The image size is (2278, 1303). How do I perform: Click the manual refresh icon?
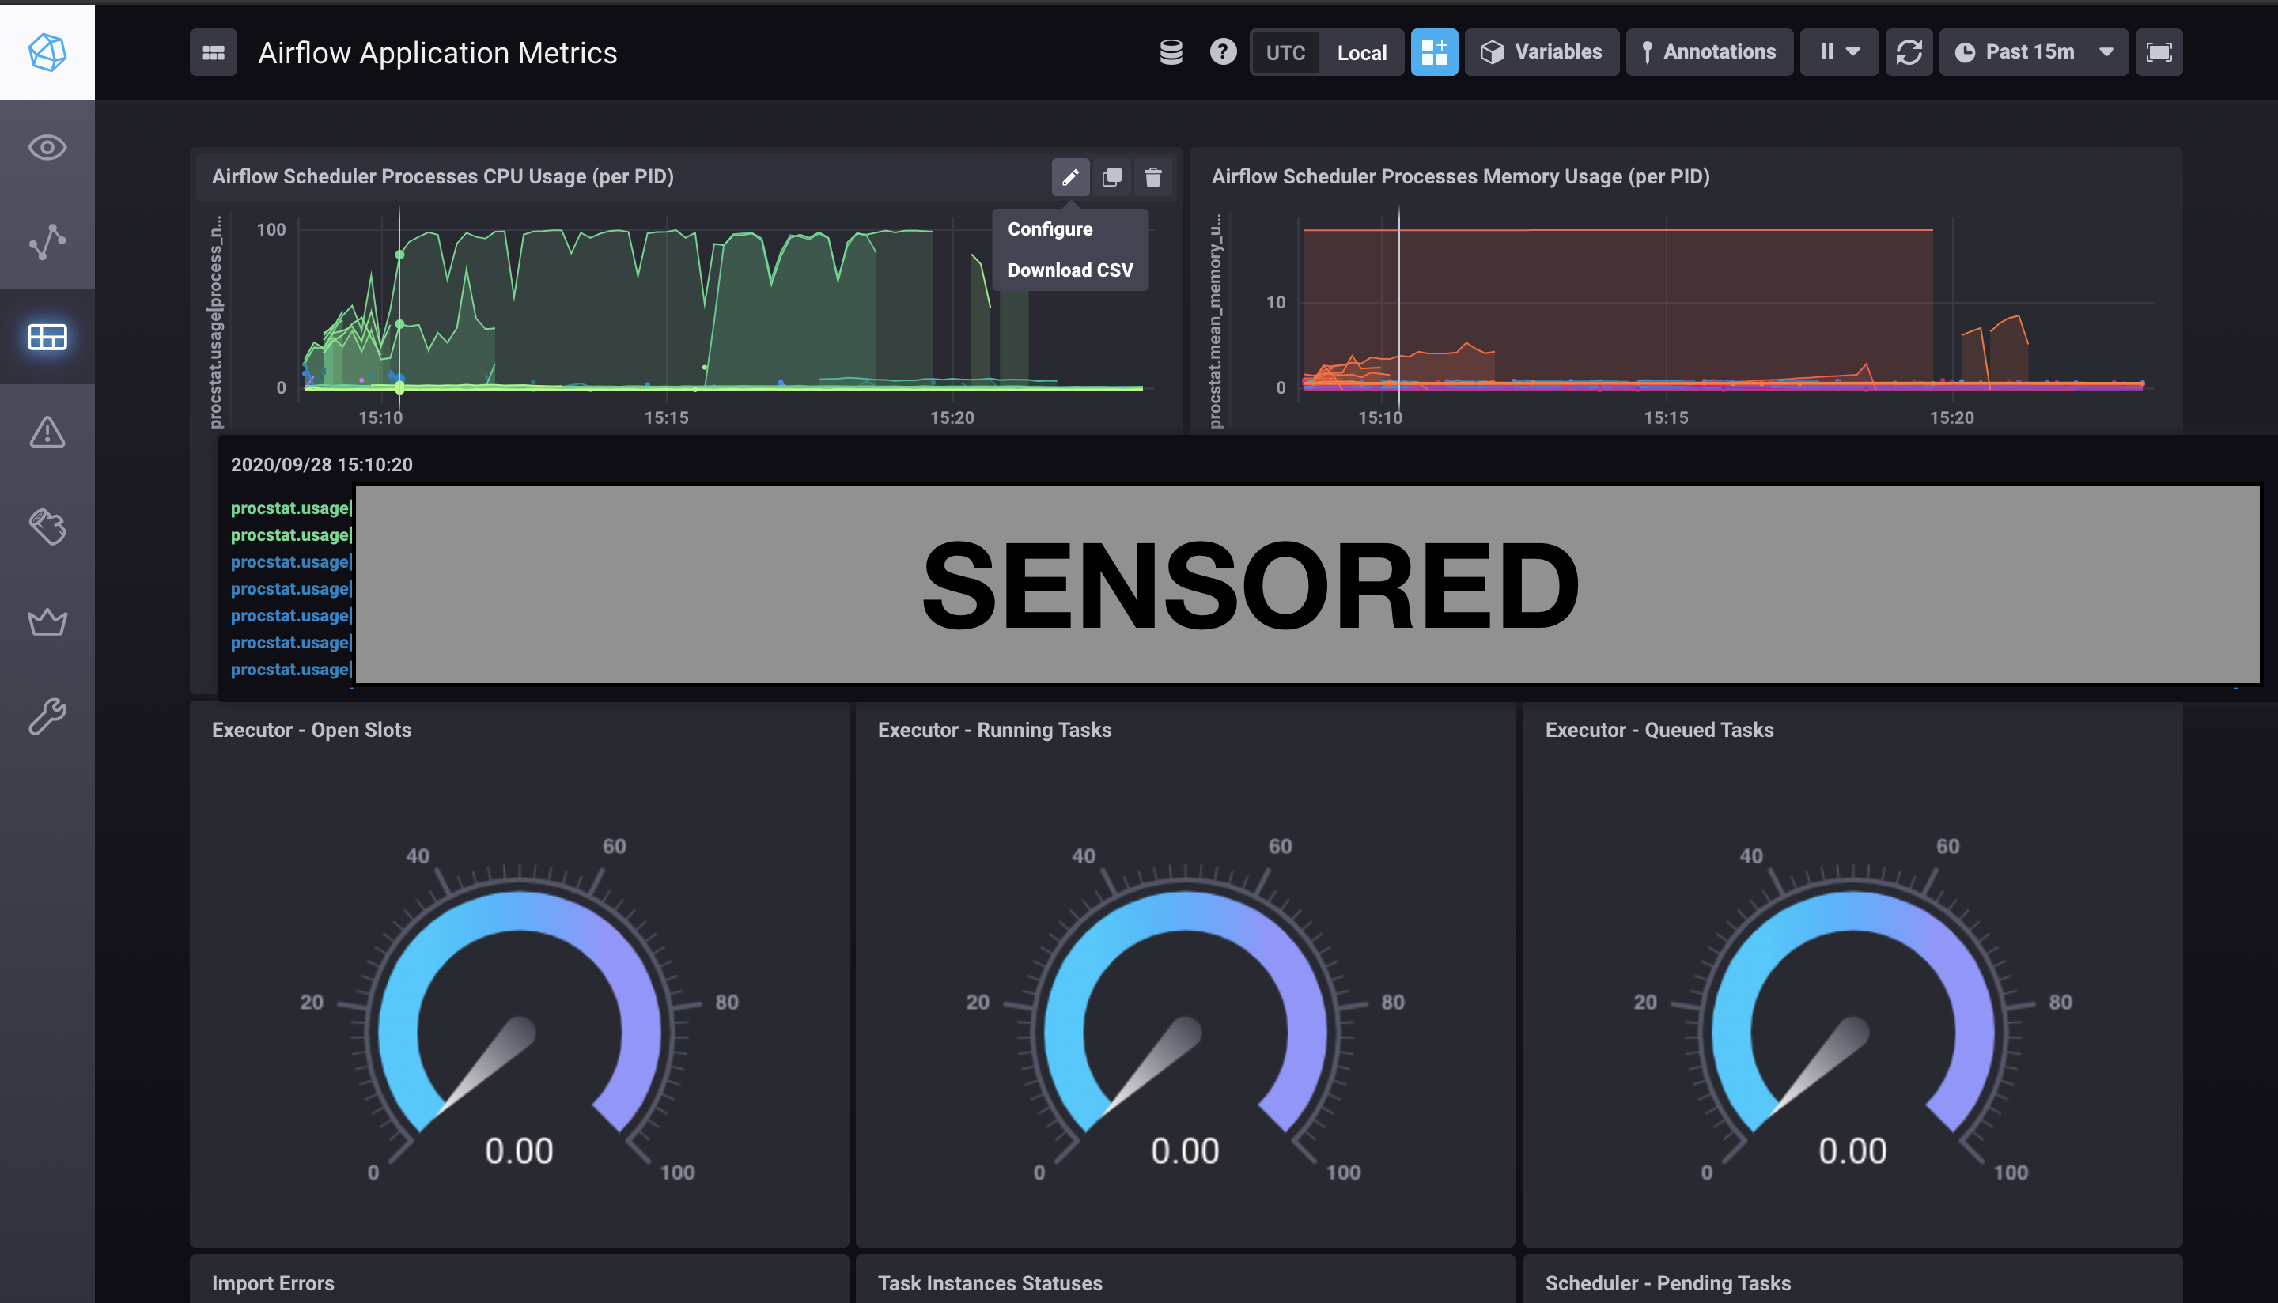tap(1909, 53)
